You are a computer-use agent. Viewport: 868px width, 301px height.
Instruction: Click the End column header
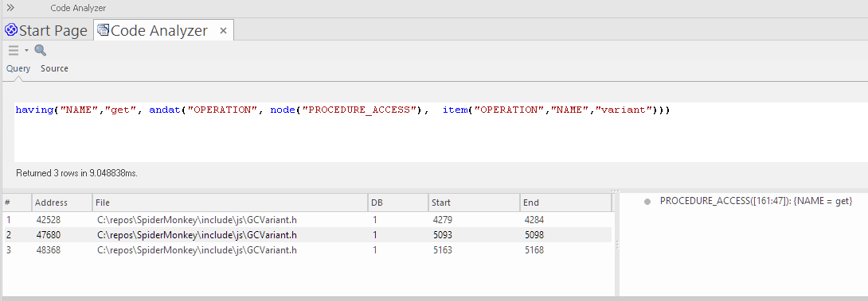pyautogui.click(x=565, y=203)
